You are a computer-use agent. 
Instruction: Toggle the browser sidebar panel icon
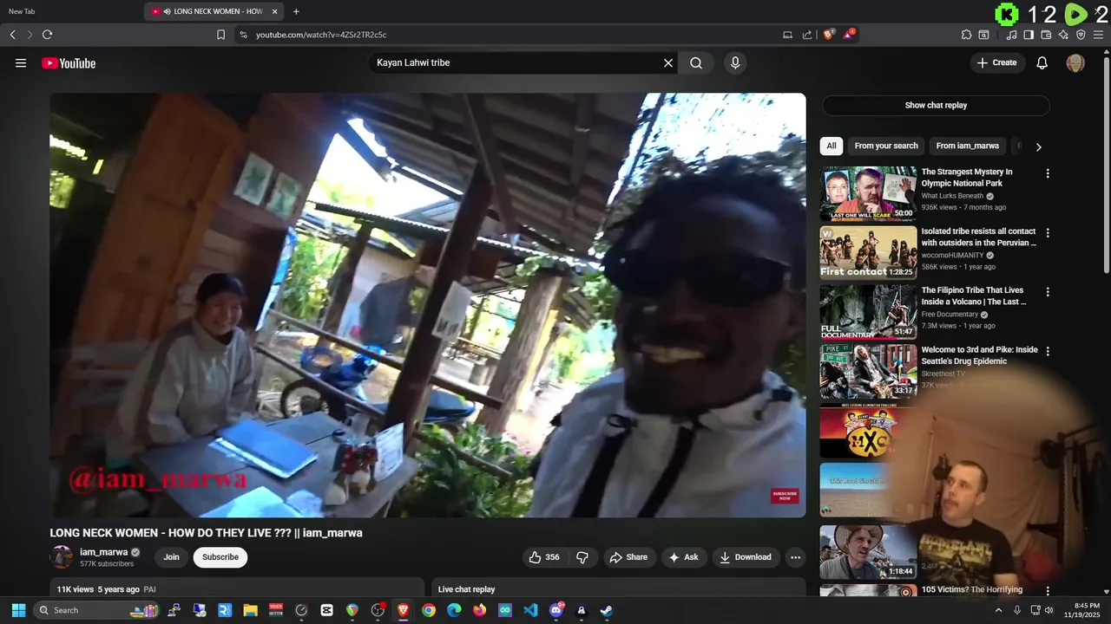pyautogui.click(x=1029, y=35)
